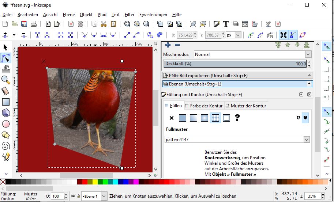The height and width of the screenshot is (202, 334).
Task: Activate the Selection arrow tool
Action: (5, 47)
